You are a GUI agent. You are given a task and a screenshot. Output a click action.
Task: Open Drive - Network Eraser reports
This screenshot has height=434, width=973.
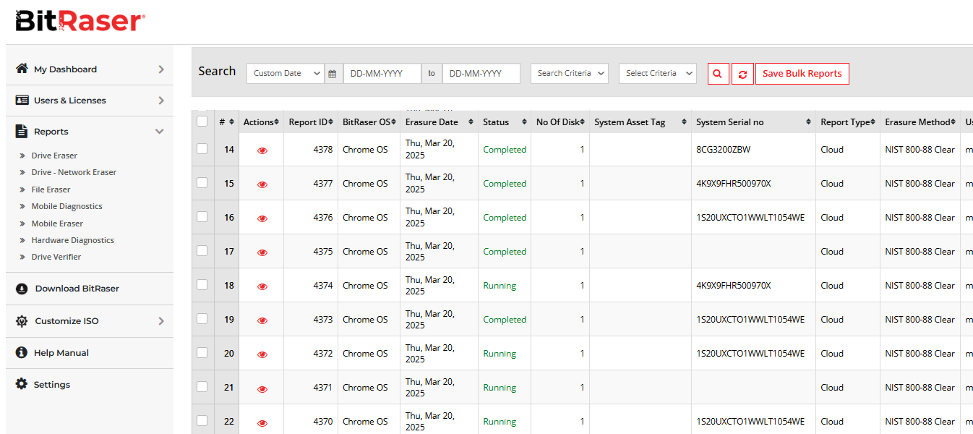click(x=74, y=172)
